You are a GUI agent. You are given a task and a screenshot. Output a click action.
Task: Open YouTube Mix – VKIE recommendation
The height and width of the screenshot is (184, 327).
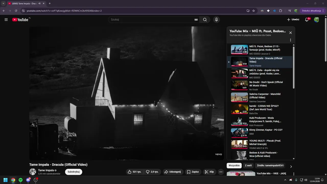pos(257,174)
